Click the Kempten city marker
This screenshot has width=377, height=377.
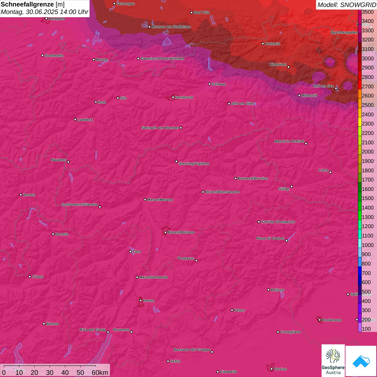pyautogui.click(x=46, y=19)
